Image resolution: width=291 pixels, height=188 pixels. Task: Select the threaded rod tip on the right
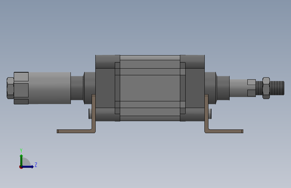click(x=277, y=88)
